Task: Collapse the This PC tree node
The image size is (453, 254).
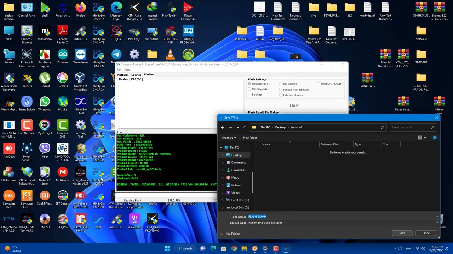Action: tap(221, 147)
